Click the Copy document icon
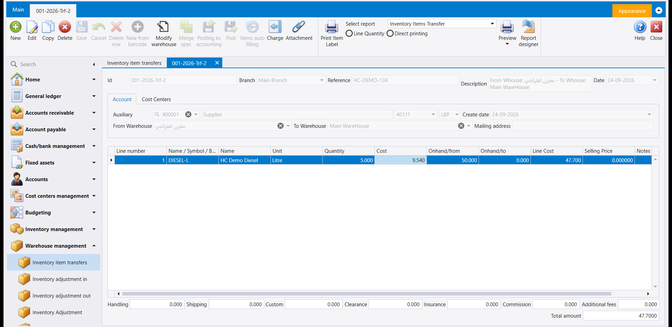Image resolution: width=672 pixels, height=327 pixels. [x=48, y=27]
